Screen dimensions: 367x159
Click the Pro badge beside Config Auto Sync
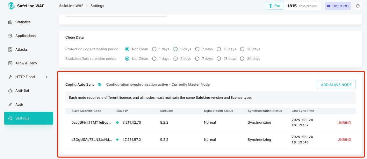click(x=99, y=85)
